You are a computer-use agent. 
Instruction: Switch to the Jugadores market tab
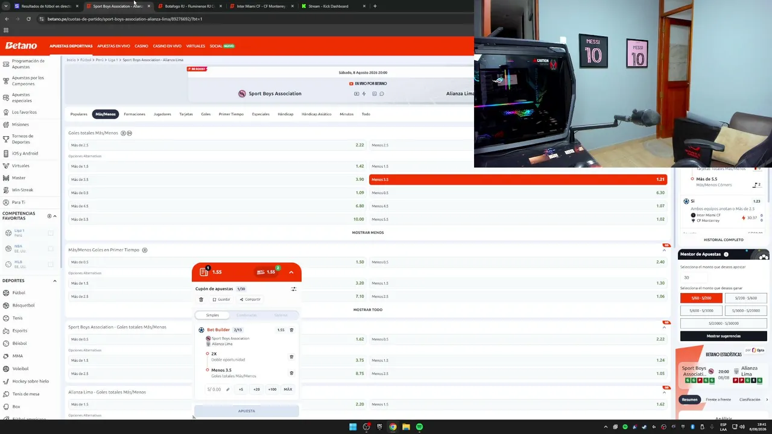click(162, 114)
